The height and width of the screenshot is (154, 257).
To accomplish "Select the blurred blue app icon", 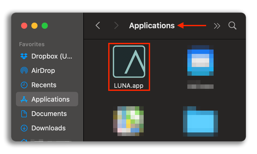I will [x=200, y=60].
